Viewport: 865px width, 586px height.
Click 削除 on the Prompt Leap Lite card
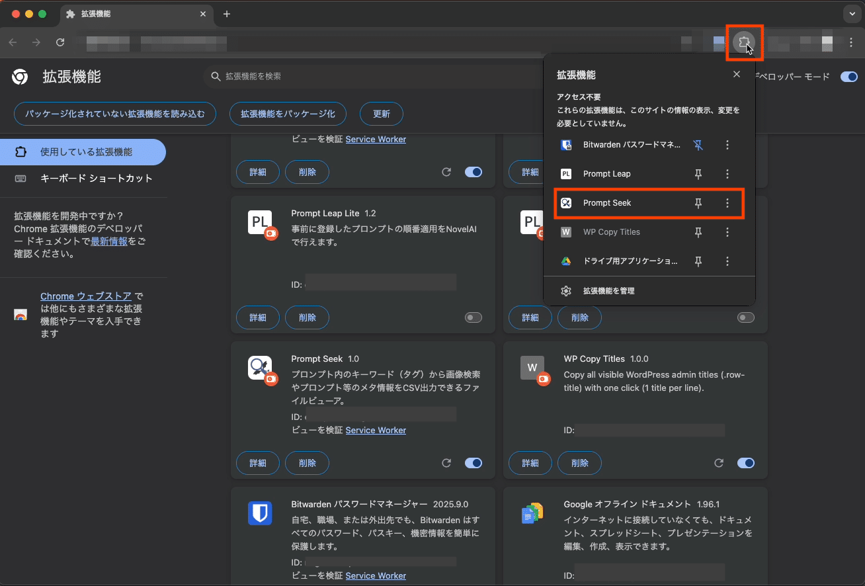click(308, 317)
